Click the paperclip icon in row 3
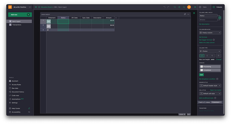 (48, 30)
